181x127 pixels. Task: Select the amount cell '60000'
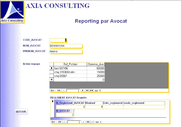(96, 68)
